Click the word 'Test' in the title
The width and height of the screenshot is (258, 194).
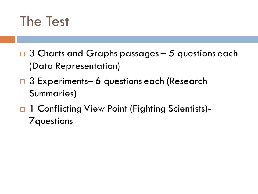tap(58, 21)
